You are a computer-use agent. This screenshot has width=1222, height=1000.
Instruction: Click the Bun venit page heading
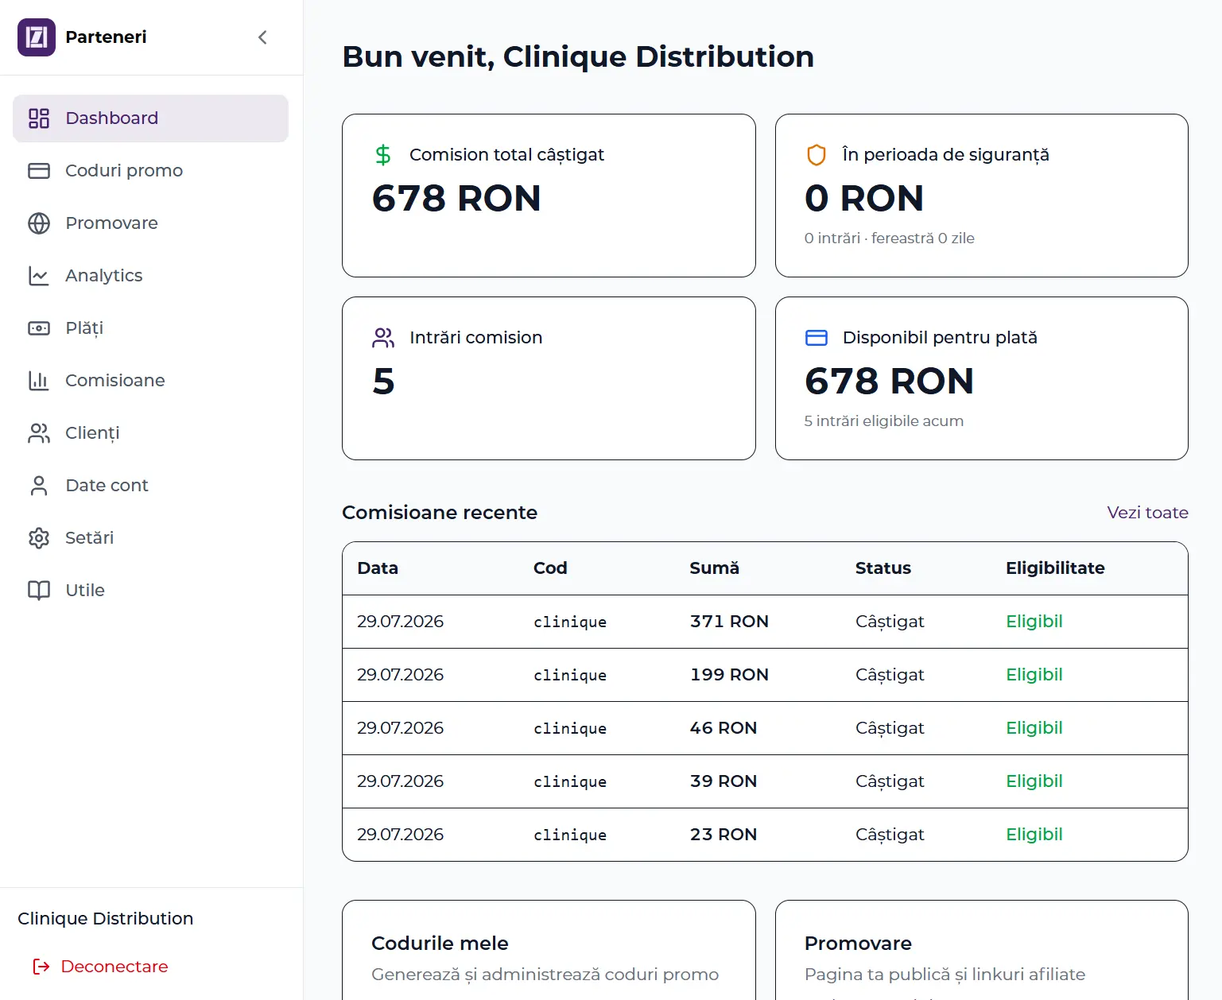(578, 57)
